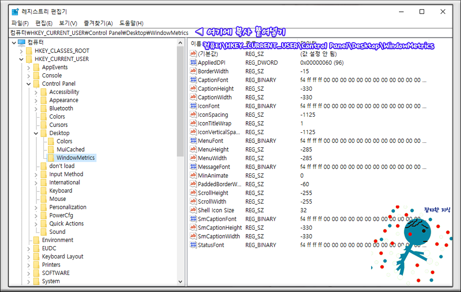Click the MessageFont binary icon
461x292 pixels.
click(x=193, y=167)
